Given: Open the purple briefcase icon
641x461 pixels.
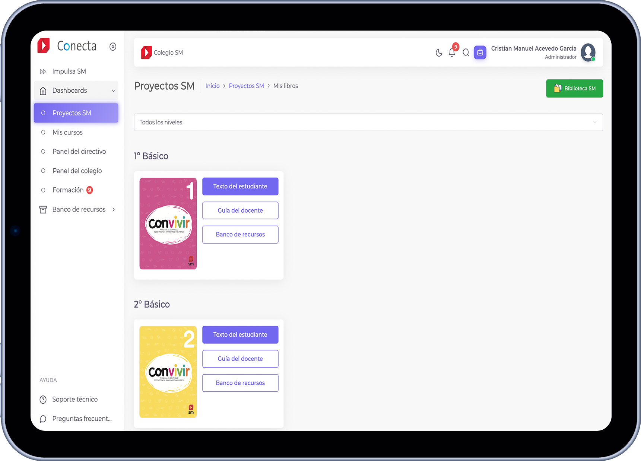Looking at the screenshot, I should tap(480, 53).
